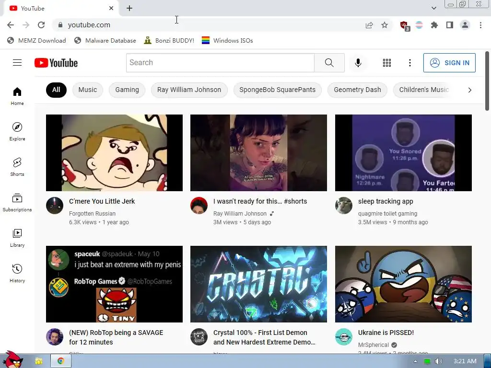This screenshot has height=368, width=491.
Task: Select the All category chip
Action: point(56,90)
